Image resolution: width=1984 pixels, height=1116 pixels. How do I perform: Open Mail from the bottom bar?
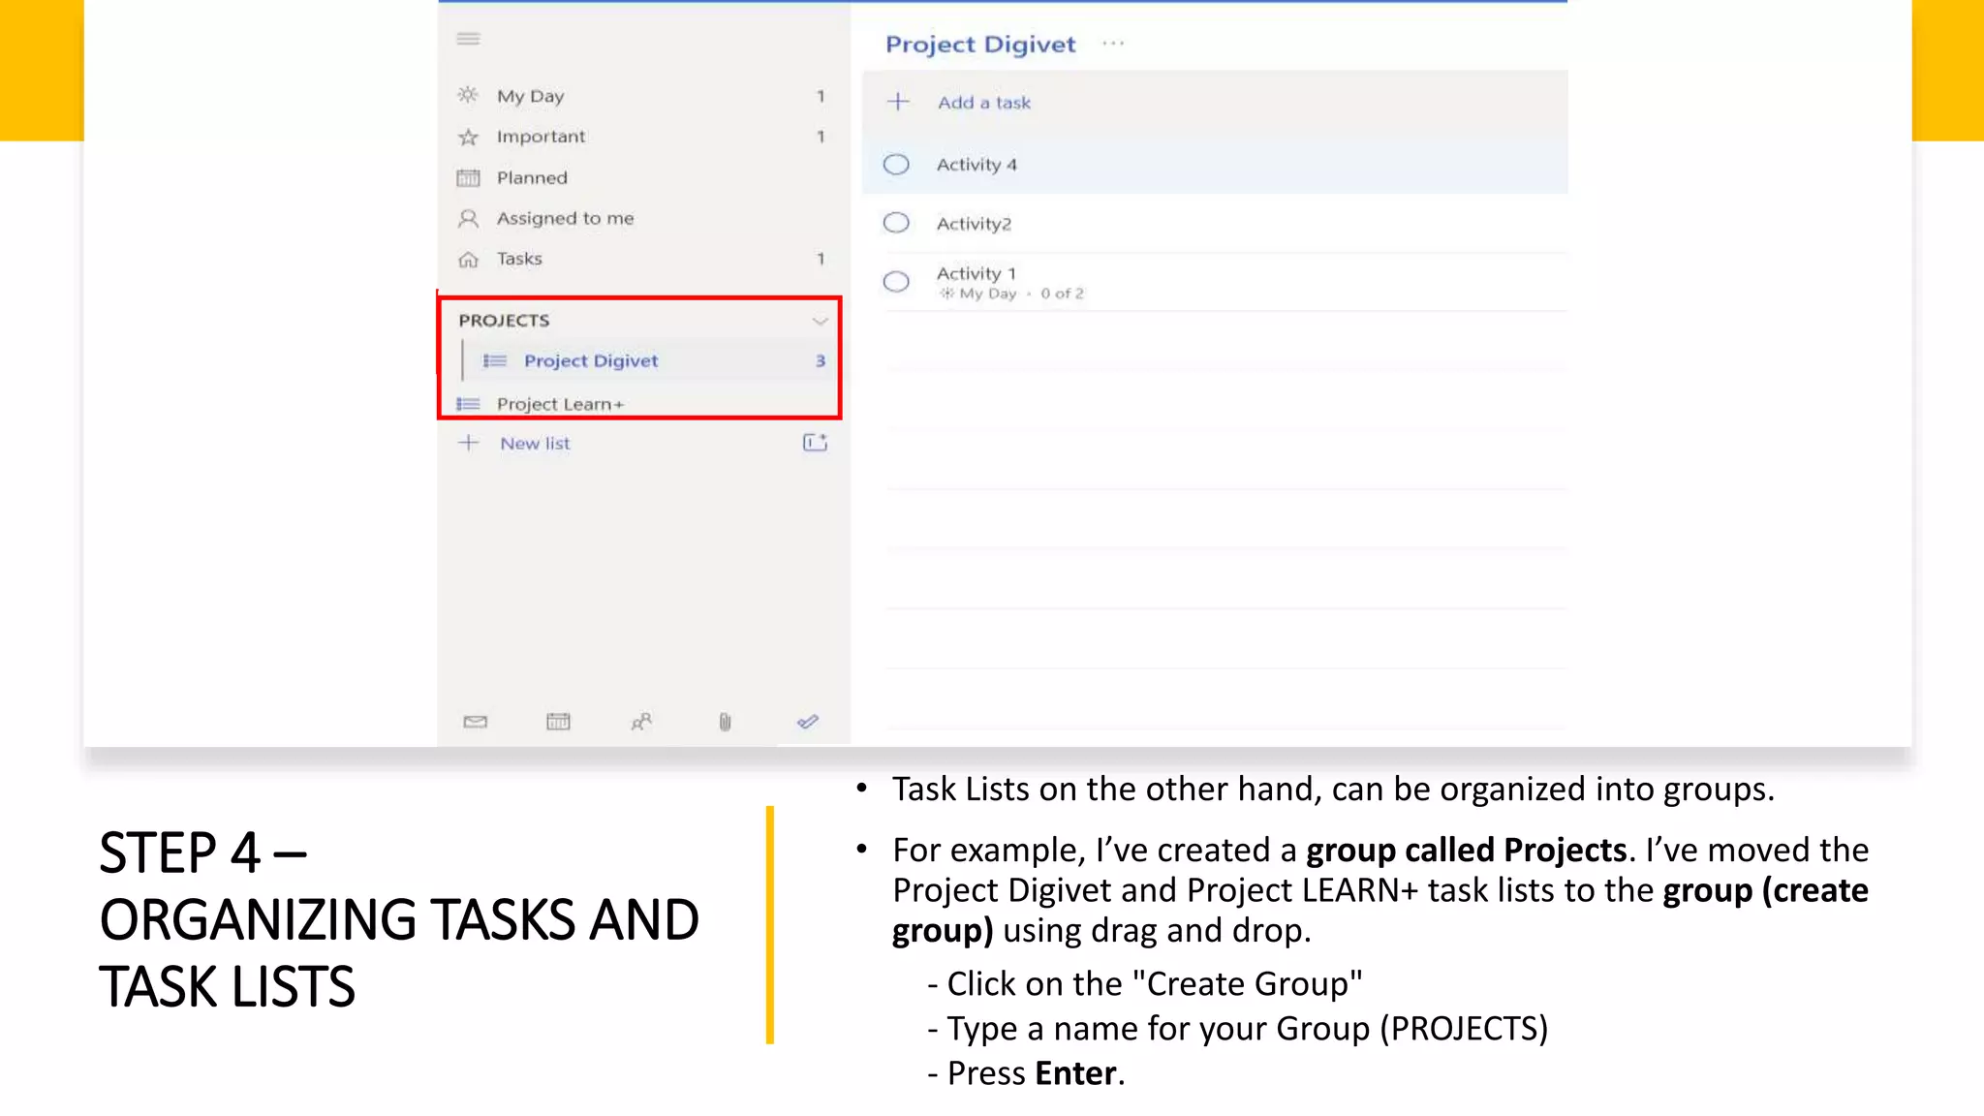tap(475, 722)
